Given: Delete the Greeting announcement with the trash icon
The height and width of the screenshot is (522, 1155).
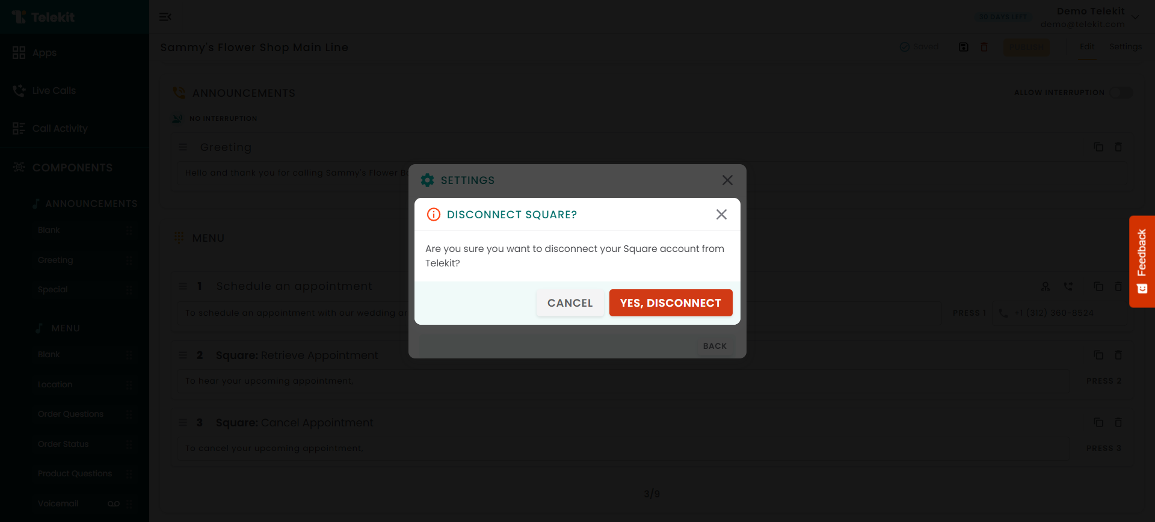Looking at the screenshot, I should pos(1118,147).
